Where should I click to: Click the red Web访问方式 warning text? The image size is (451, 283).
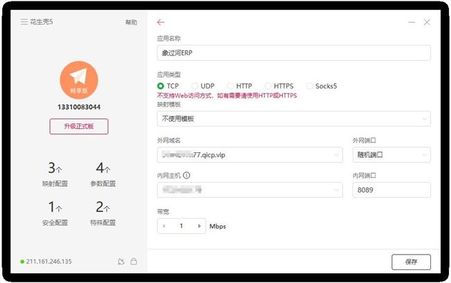[x=227, y=95]
